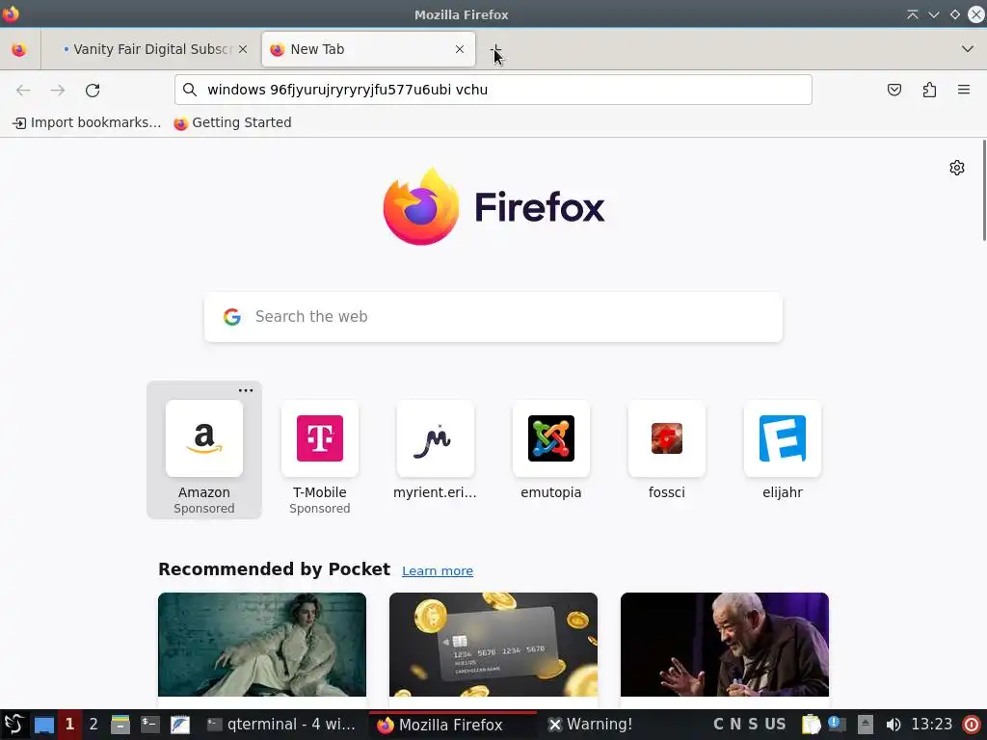Save page to Pocket icon
This screenshot has height=740, width=987.
tap(894, 90)
